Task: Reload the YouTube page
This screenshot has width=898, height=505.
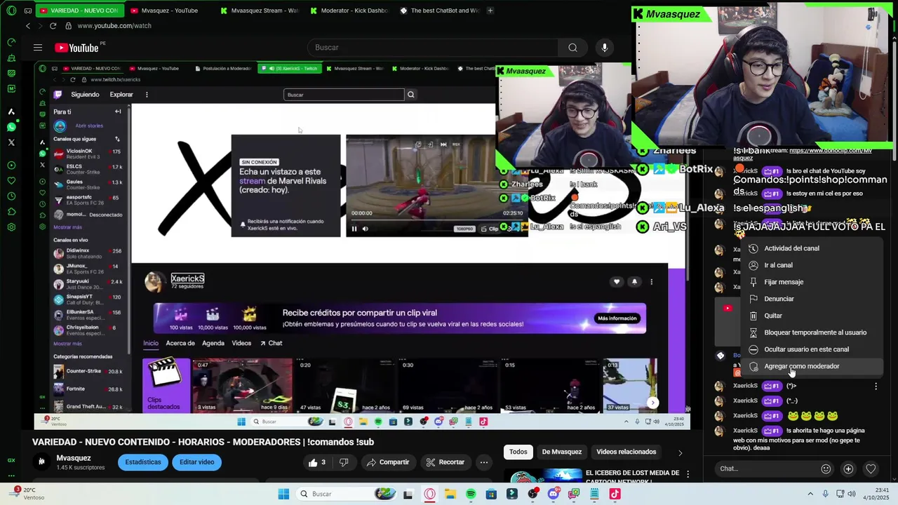Action: [53, 26]
